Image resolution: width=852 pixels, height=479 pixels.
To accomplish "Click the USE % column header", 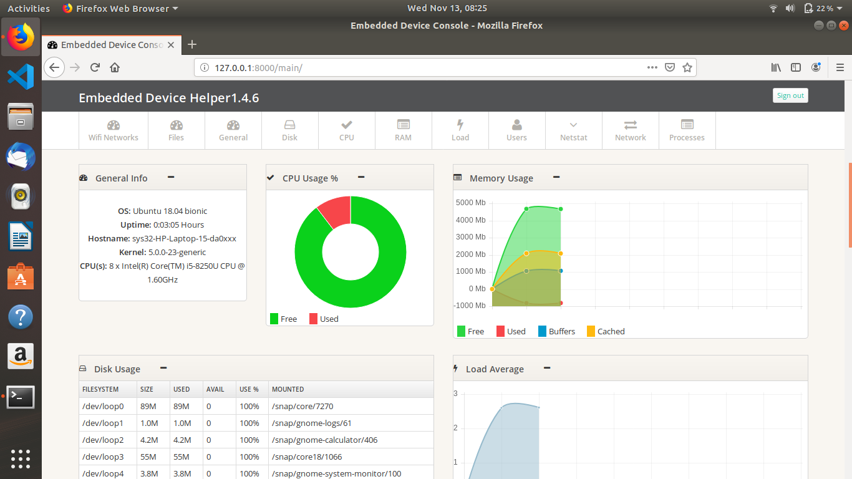I will click(252, 389).
